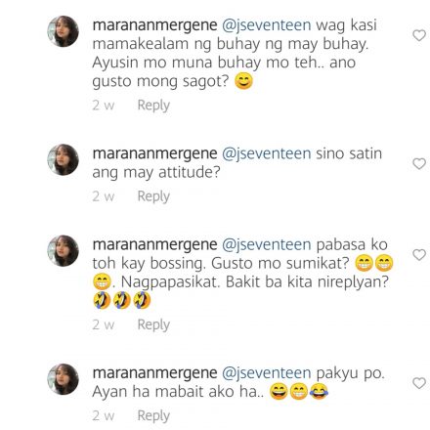Open marananmergene username on 'pakyu po' comment
430x430 pixels.
[154, 373]
